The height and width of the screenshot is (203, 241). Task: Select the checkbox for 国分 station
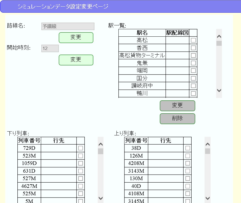(193, 78)
